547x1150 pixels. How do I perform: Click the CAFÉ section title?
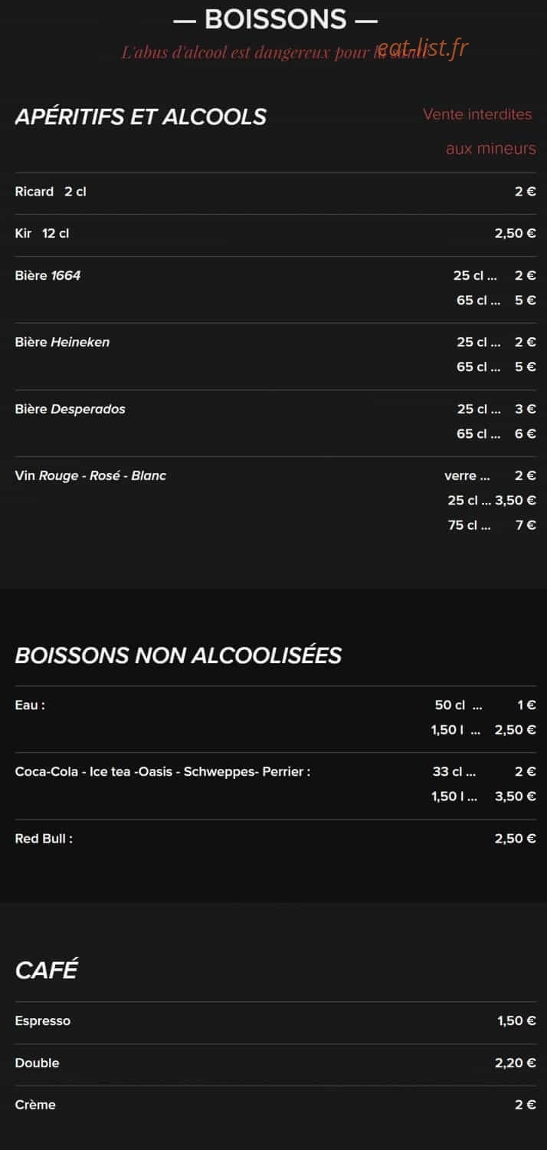tap(46, 970)
